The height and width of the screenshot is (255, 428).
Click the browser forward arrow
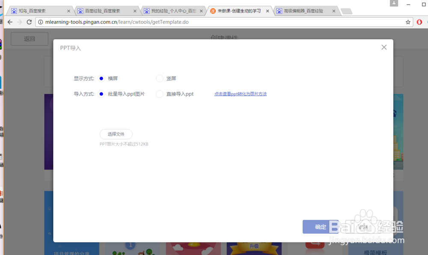tap(19, 22)
